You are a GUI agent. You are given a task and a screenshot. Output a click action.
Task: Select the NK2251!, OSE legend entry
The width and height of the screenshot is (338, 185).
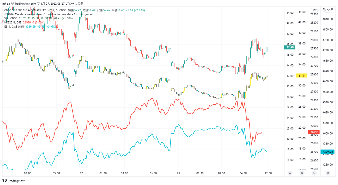point(13,22)
